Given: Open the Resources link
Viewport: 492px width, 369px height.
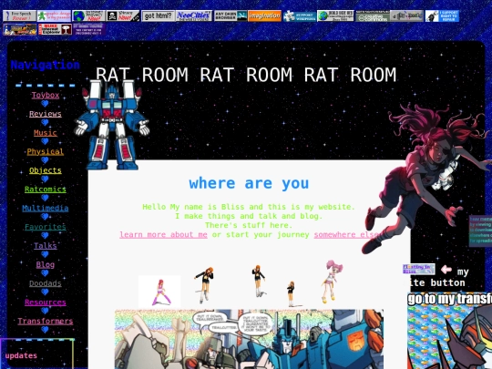Looking at the screenshot, I should pyautogui.click(x=46, y=302).
